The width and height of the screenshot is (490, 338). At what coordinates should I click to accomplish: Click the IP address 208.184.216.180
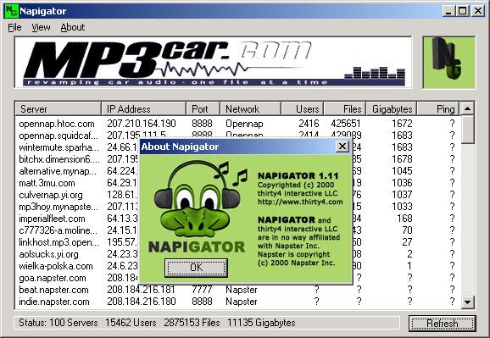point(142,302)
